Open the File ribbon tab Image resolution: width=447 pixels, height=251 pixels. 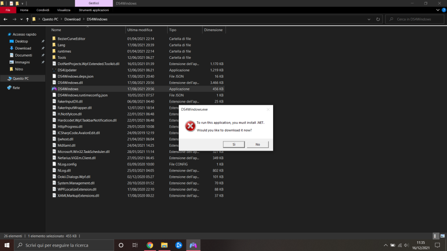(8, 10)
